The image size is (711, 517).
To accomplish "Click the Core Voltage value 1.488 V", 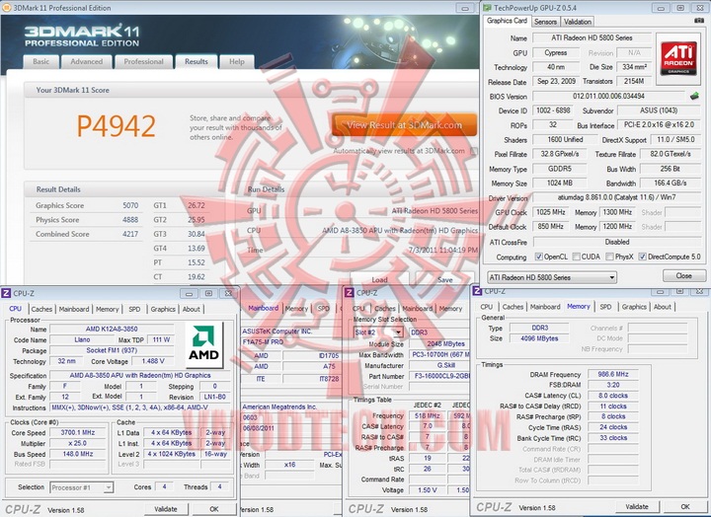I will click(x=153, y=361).
